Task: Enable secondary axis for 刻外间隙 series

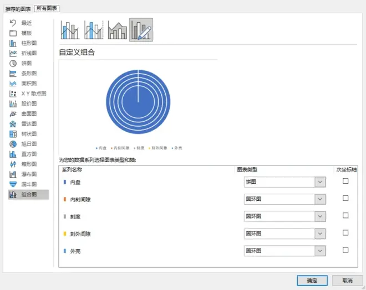Action: (345, 232)
